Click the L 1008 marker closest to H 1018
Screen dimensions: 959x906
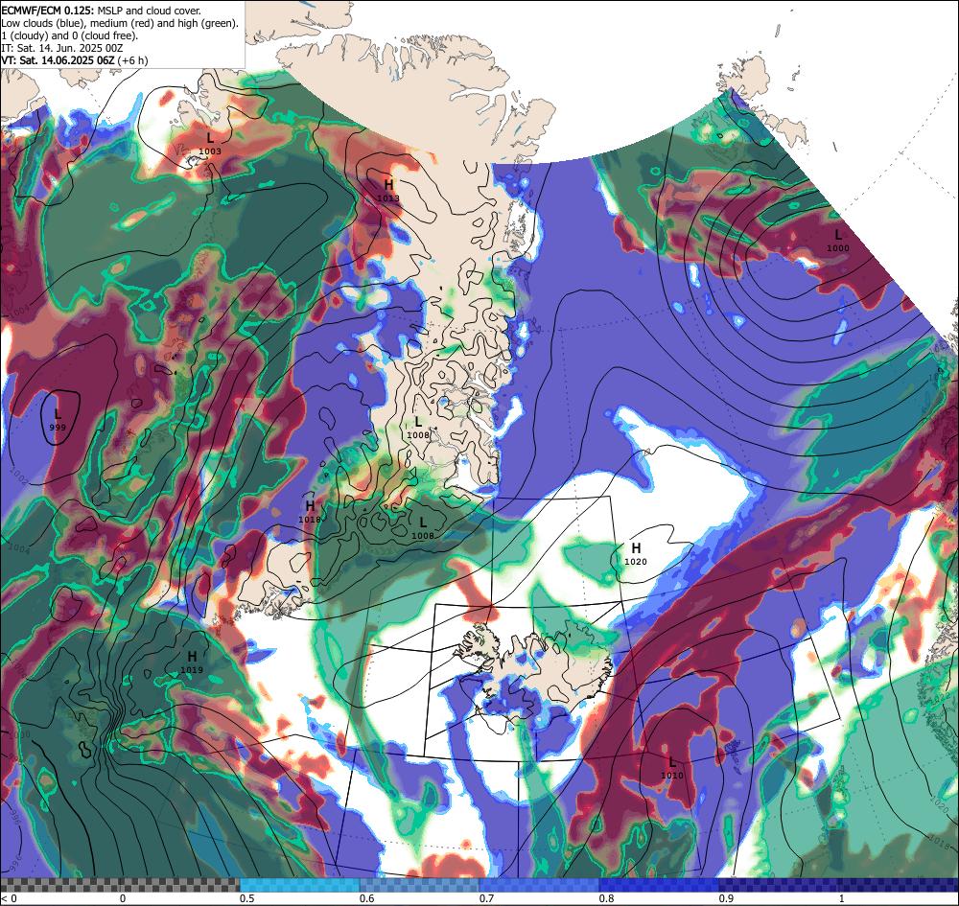pyautogui.click(x=422, y=528)
